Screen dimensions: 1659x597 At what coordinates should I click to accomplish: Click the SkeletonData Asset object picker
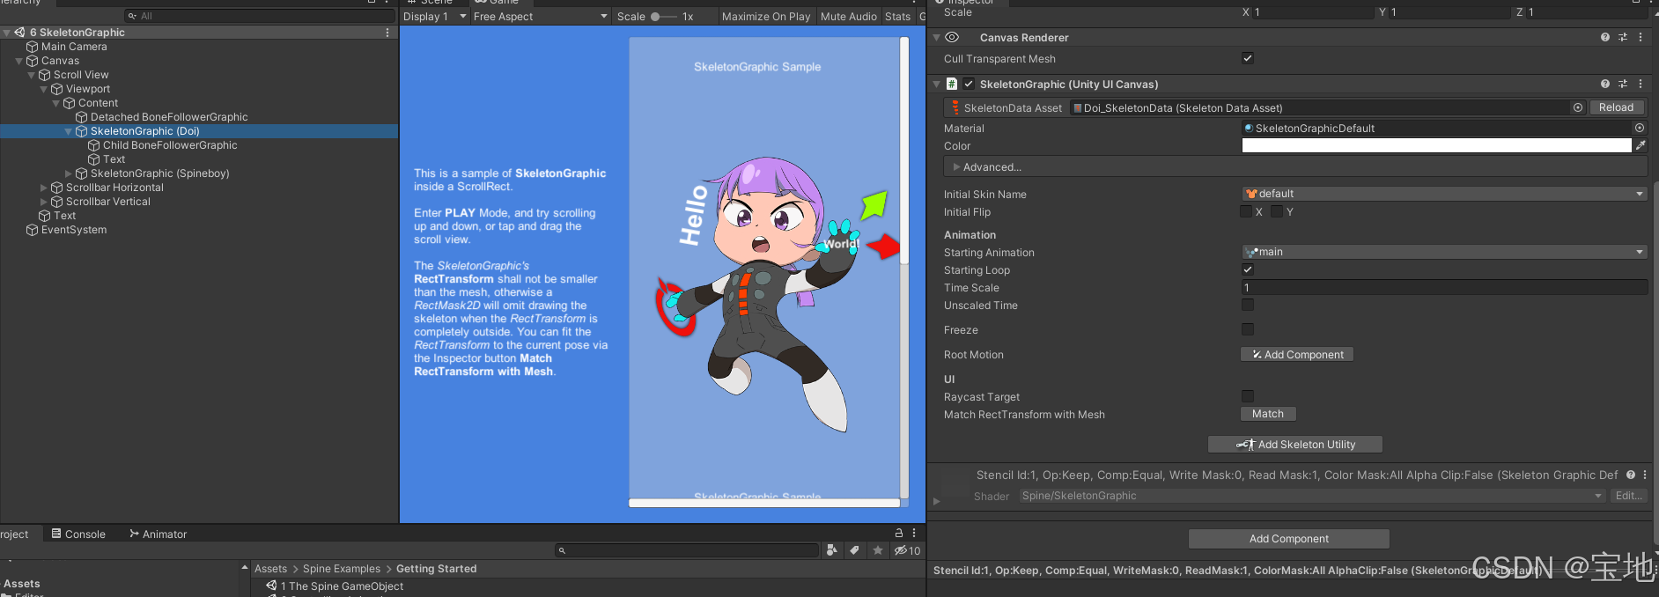pyautogui.click(x=1578, y=107)
